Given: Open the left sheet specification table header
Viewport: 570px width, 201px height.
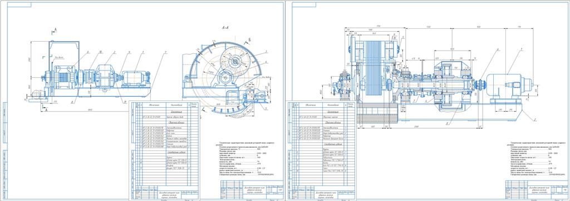Looking at the screenshot, I should click(166, 105).
